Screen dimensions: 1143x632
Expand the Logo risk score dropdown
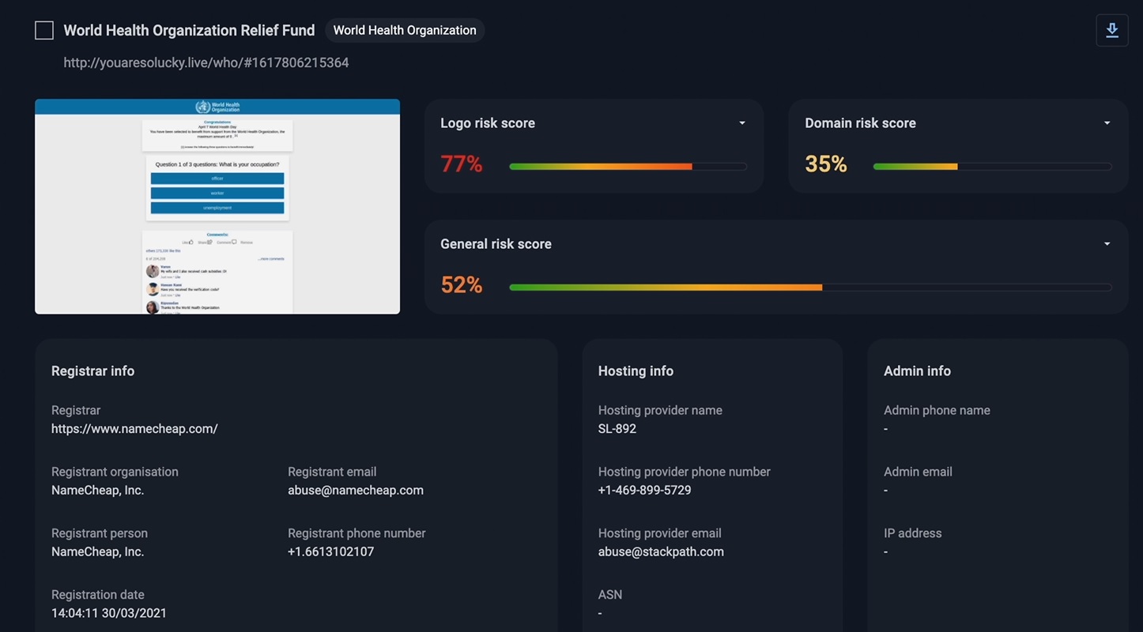coord(741,123)
